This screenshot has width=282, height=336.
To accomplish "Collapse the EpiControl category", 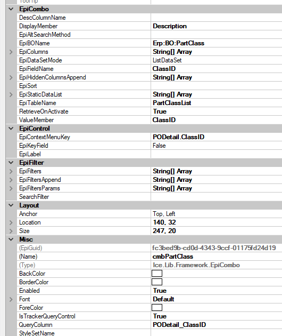I will [x=11, y=129].
